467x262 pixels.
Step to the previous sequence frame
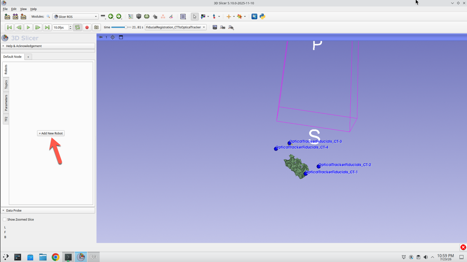[19, 27]
